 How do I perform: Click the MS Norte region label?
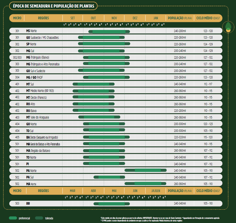(x=31, y=31)
